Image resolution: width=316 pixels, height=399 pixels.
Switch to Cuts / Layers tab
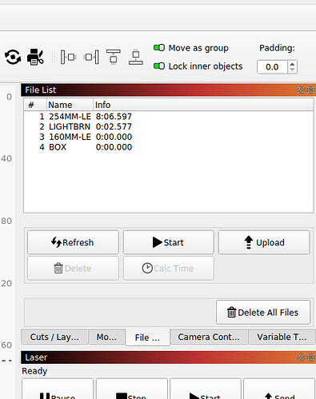tap(54, 337)
